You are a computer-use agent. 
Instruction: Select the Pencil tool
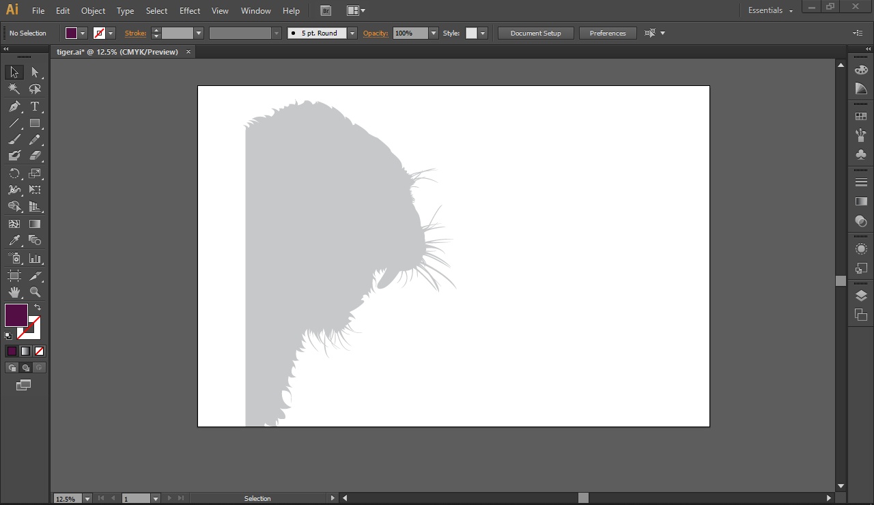point(35,140)
